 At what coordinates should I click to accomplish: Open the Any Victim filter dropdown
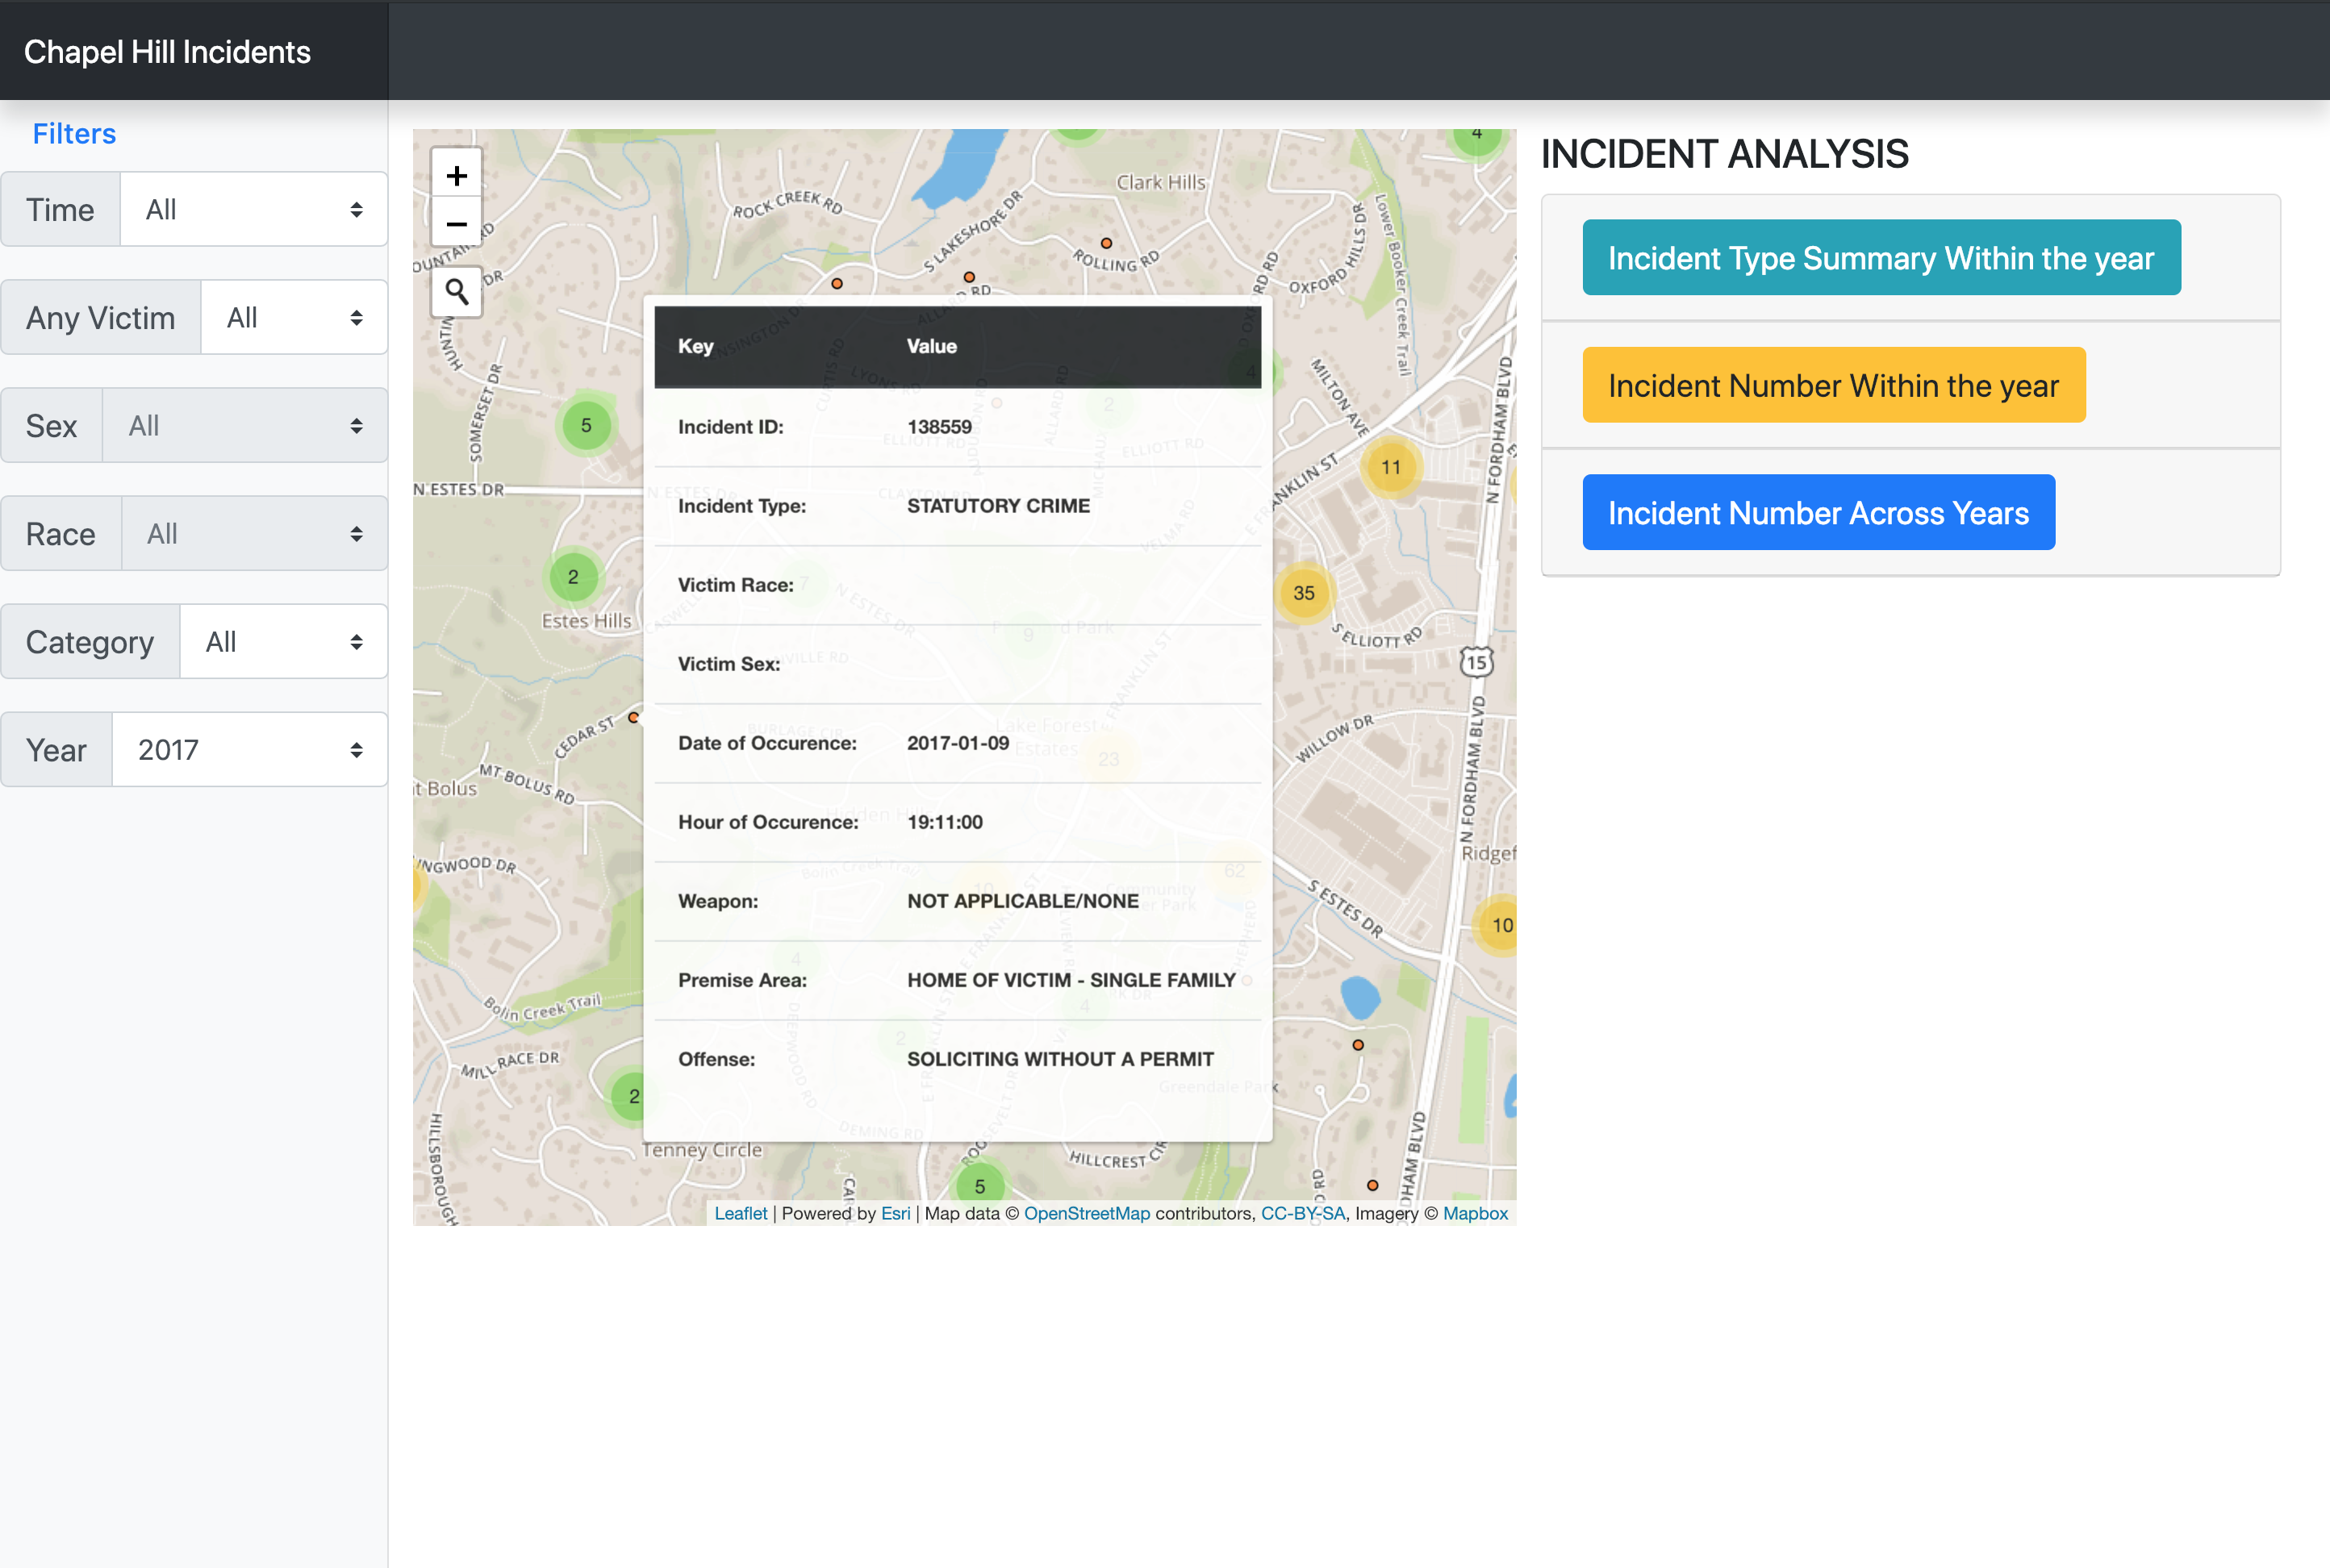pyautogui.click(x=294, y=317)
